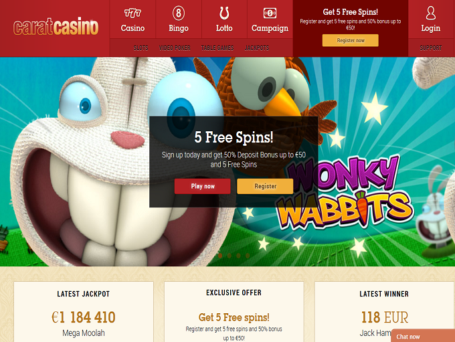Open the Bingo ball icon

pyautogui.click(x=179, y=13)
